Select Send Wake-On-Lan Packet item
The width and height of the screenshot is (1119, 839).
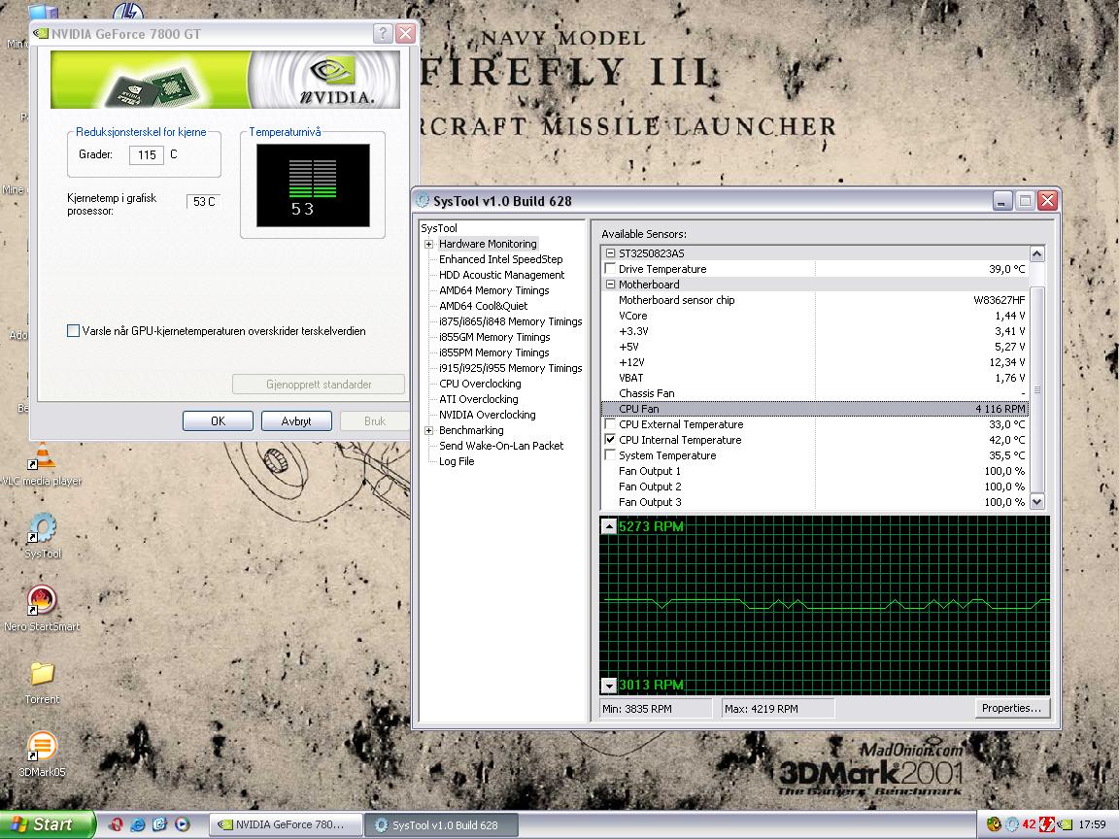(501, 445)
